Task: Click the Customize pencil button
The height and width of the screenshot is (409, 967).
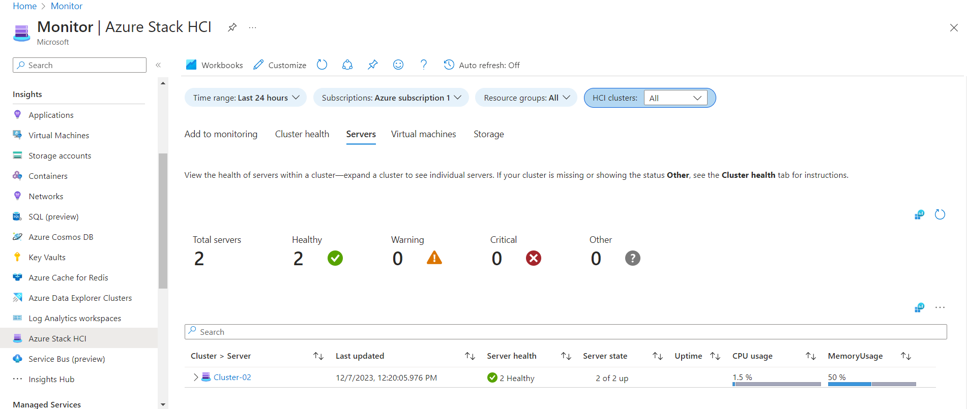Action: click(x=280, y=65)
